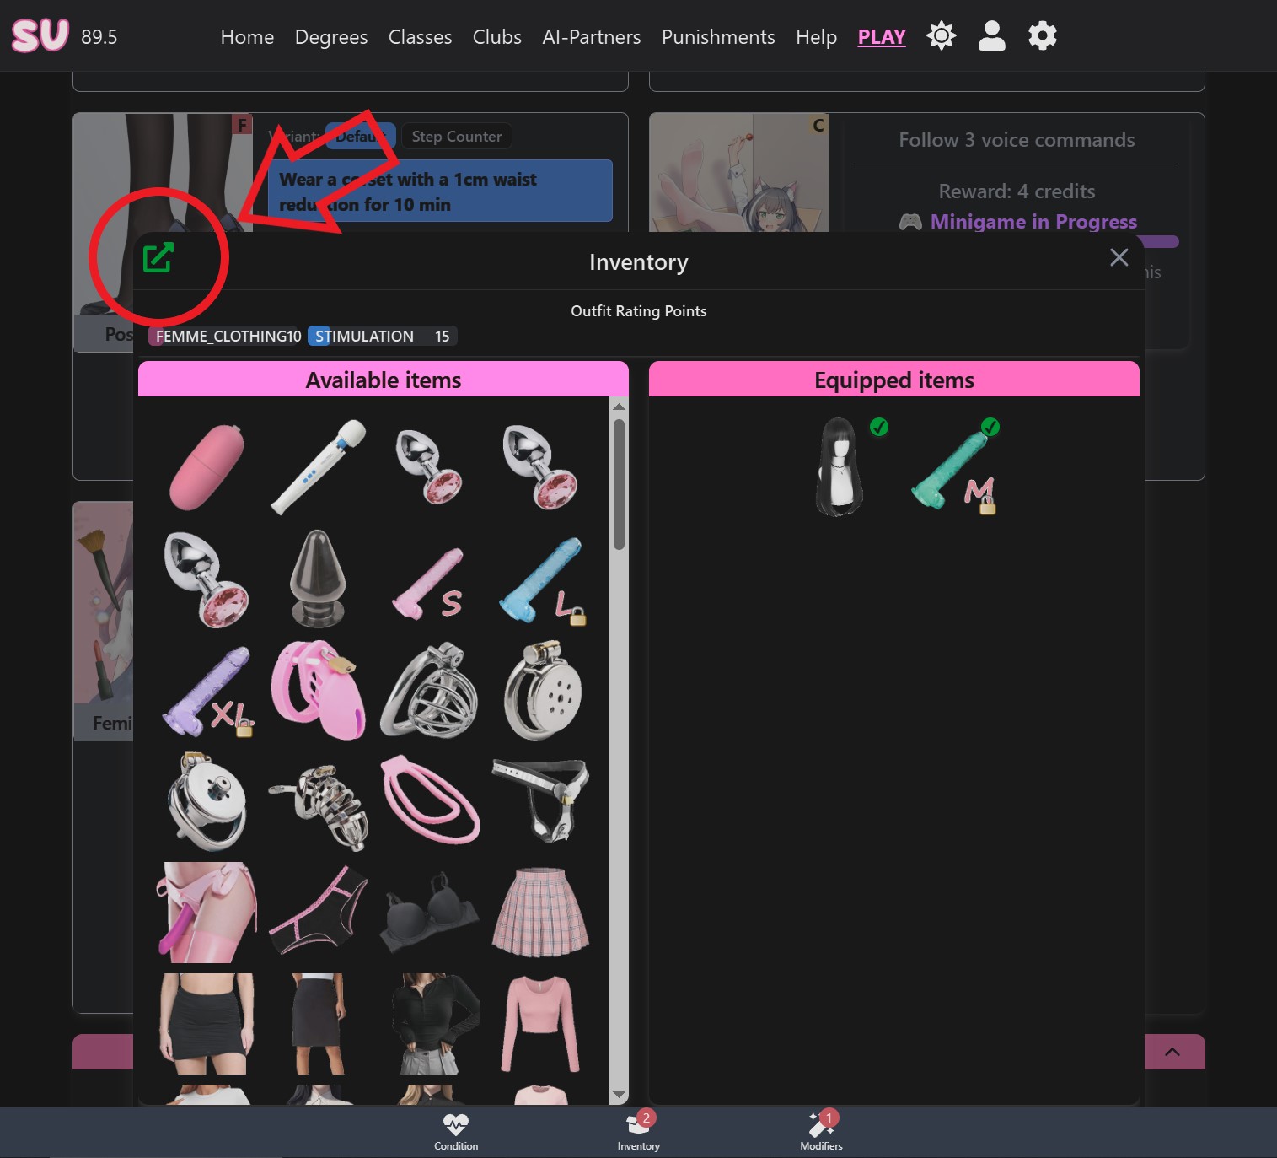Open the user profile icon

coord(991,35)
